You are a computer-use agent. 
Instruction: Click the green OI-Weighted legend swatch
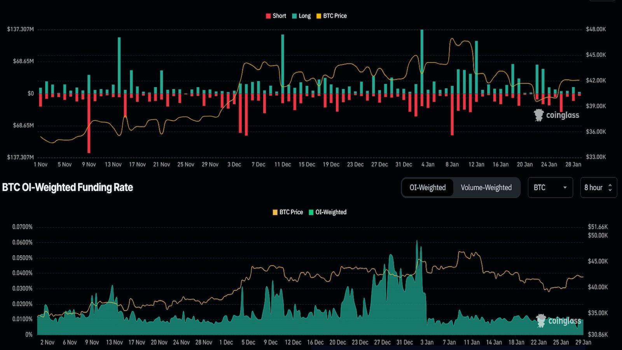(311, 212)
